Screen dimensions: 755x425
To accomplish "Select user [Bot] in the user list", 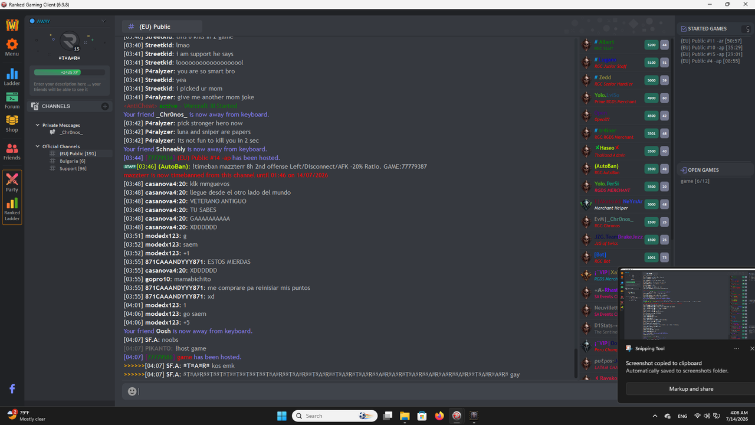I will click(x=600, y=254).
